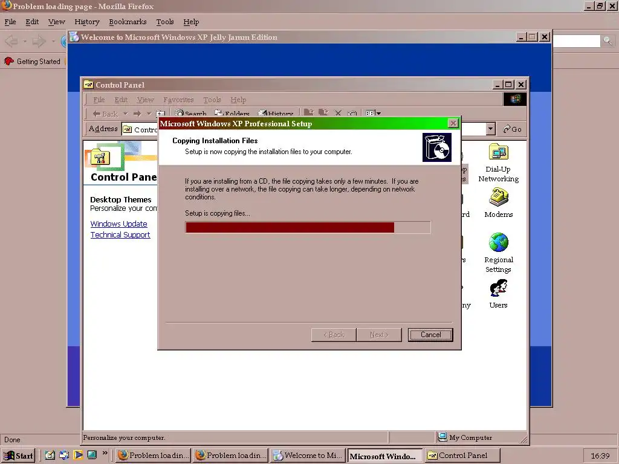The width and height of the screenshot is (619, 464).
Task: Click second quick launch icon with arrows
Action: click(64, 455)
